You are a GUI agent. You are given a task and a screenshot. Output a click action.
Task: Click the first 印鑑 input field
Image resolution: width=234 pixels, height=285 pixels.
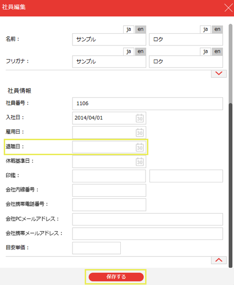click(x=109, y=176)
